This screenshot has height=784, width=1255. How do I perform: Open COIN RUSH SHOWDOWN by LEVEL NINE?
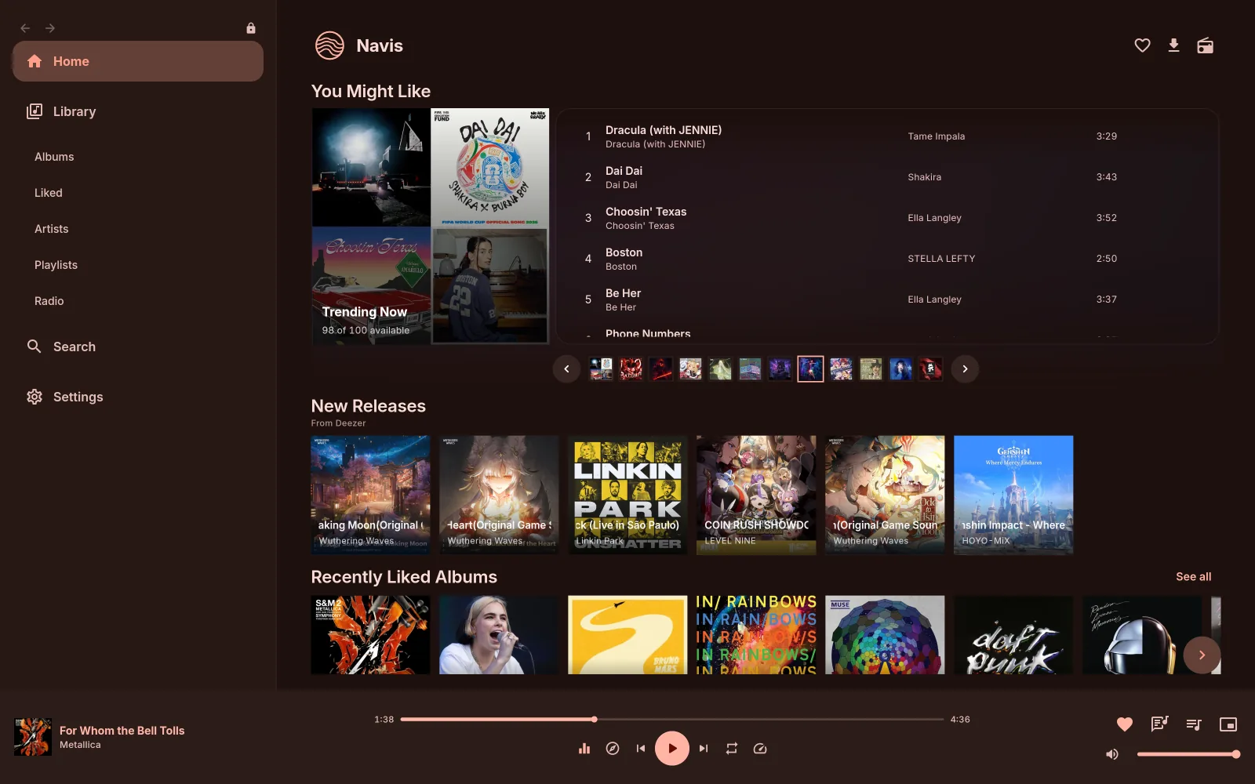click(756, 495)
